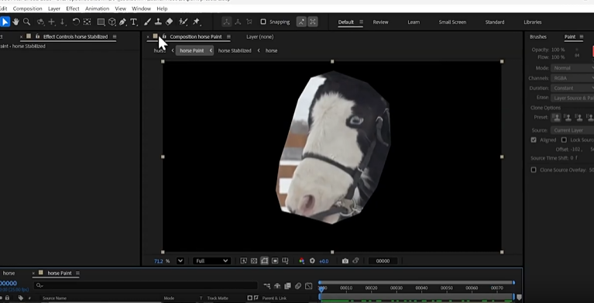This screenshot has width=594, height=303.
Task: Select the Brush tool
Action: point(147,22)
